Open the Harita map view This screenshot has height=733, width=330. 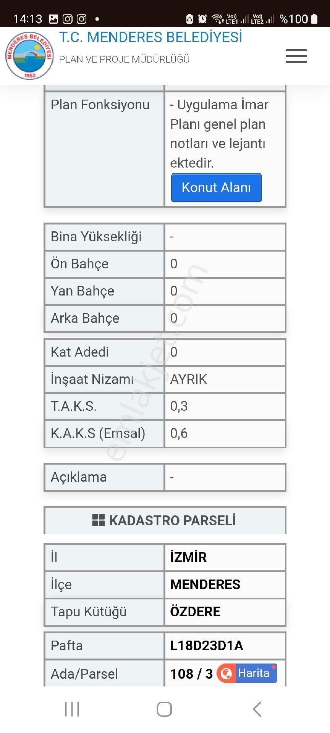click(x=254, y=673)
